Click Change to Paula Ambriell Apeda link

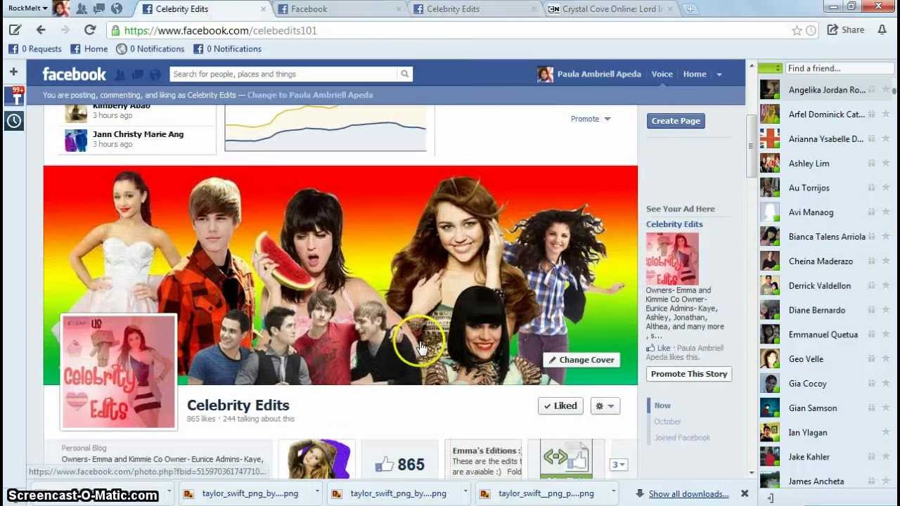(310, 95)
